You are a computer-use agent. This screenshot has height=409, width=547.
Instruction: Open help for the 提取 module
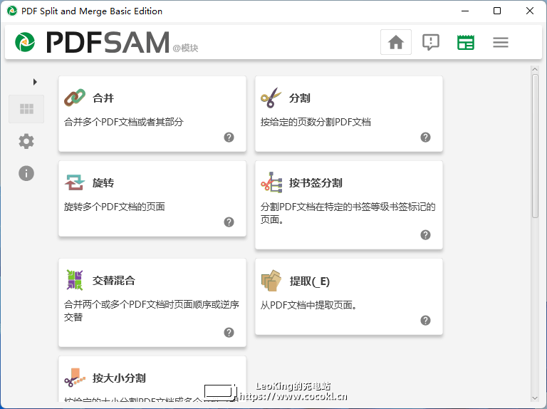425,321
